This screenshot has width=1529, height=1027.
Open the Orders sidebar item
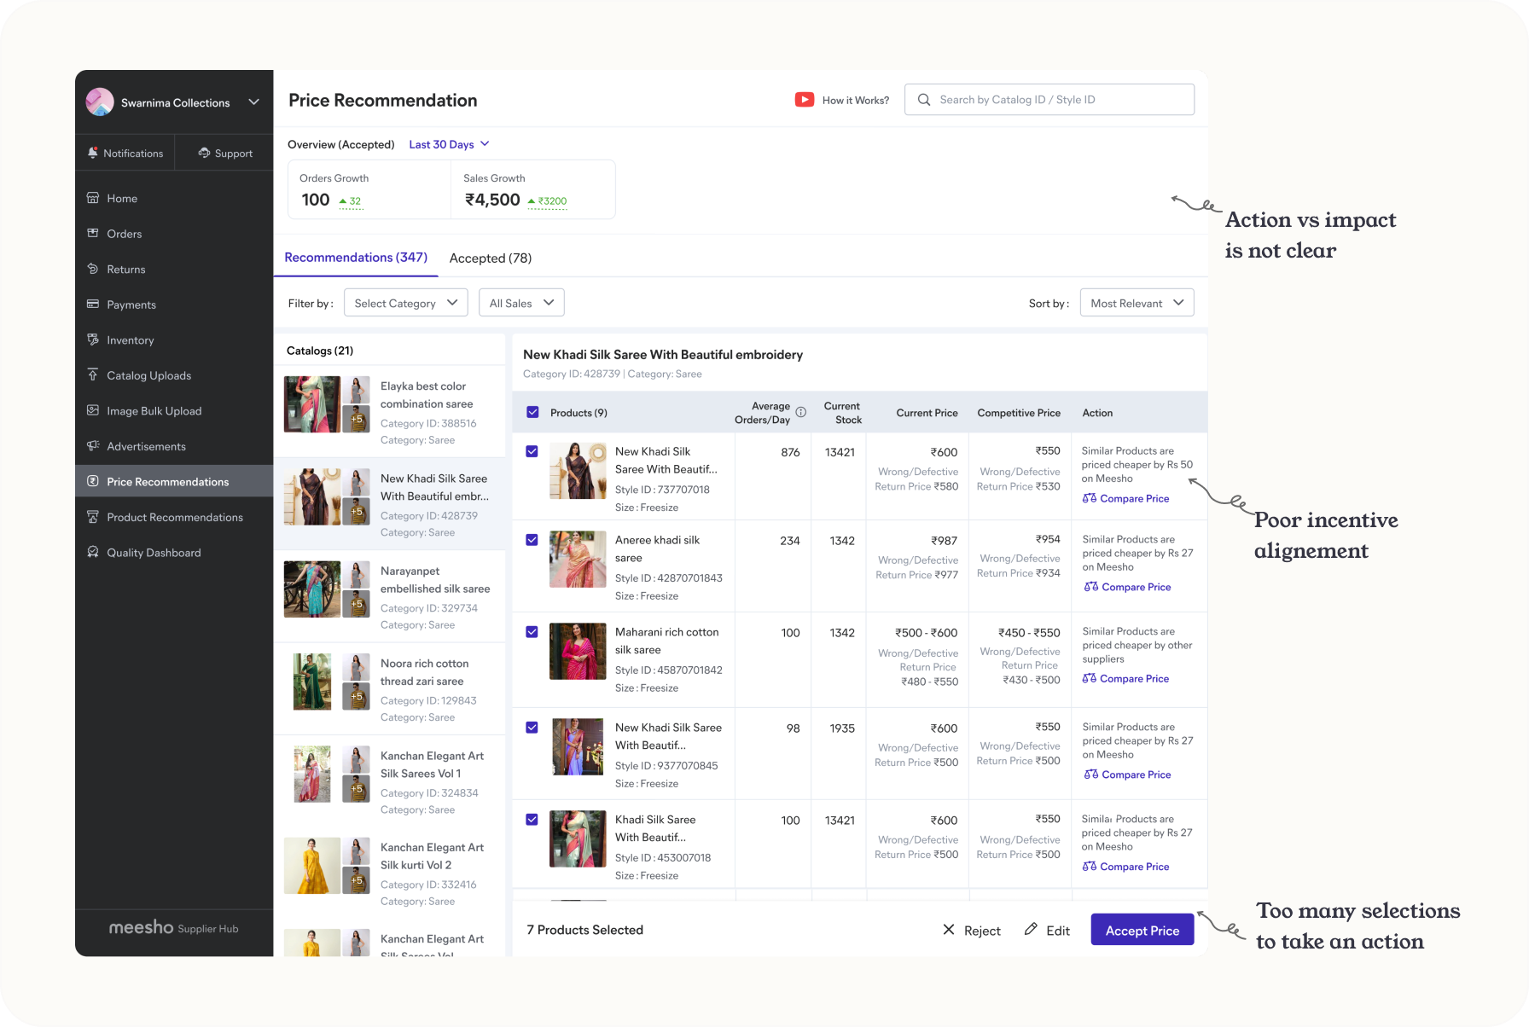click(x=174, y=234)
